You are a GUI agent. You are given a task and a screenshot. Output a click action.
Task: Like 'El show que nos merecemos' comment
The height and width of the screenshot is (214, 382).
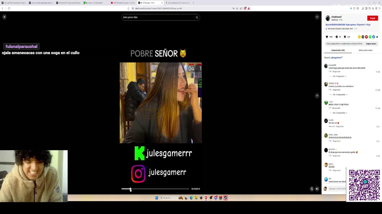pyautogui.click(x=377, y=156)
